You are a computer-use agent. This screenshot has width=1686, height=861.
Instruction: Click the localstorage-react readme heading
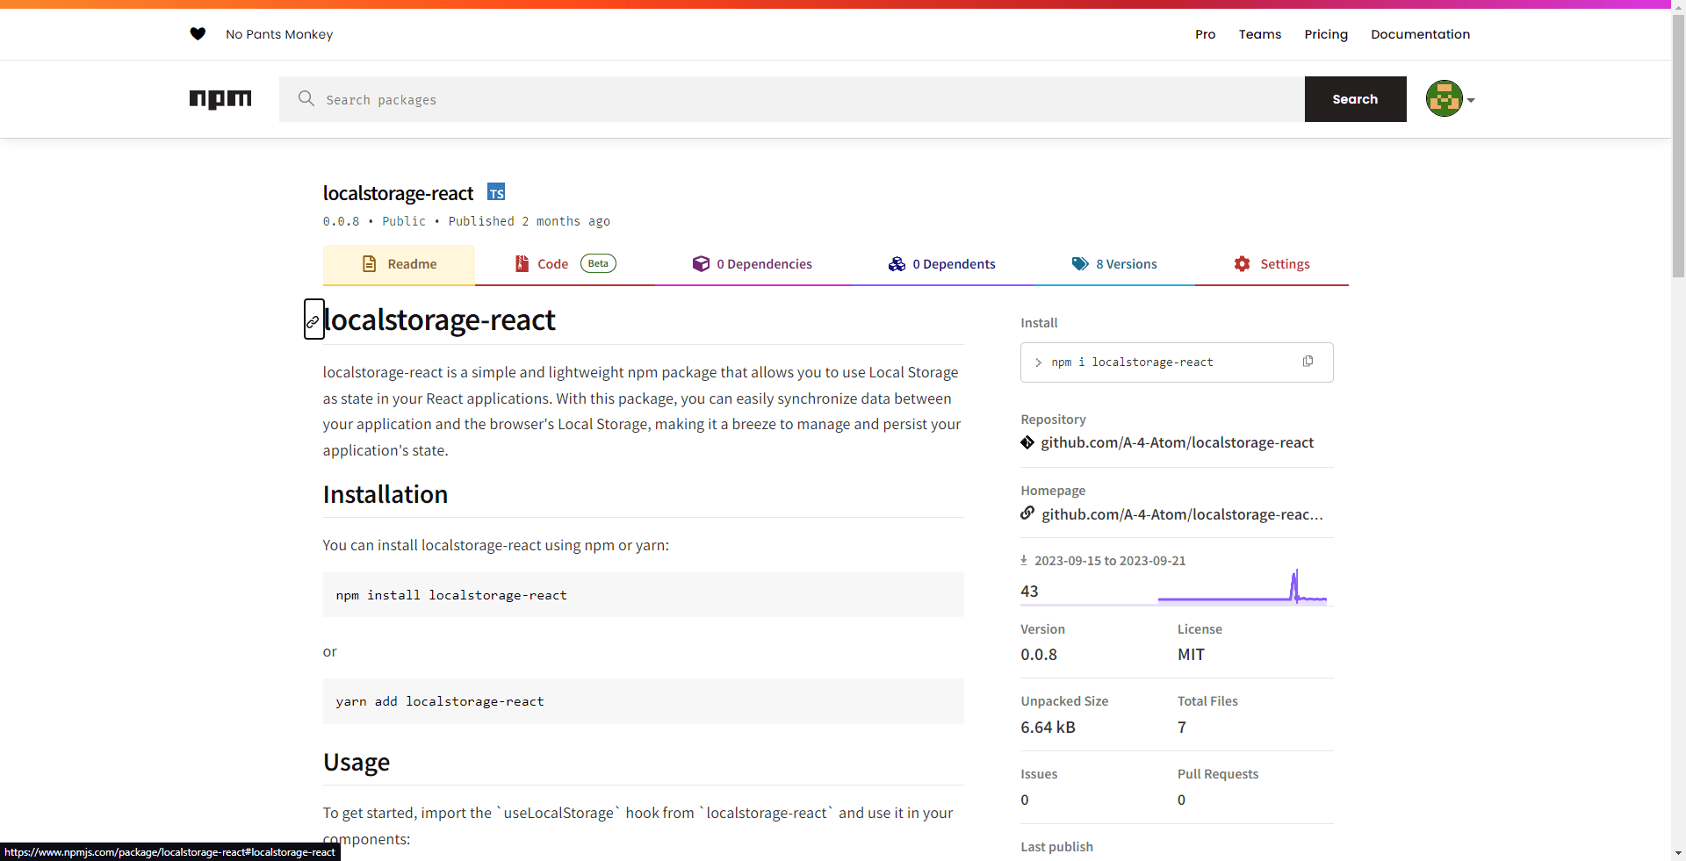pyautogui.click(x=439, y=319)
